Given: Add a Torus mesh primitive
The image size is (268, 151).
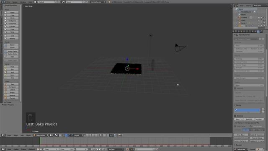Looking at the screenshot, I should (11, 32).
